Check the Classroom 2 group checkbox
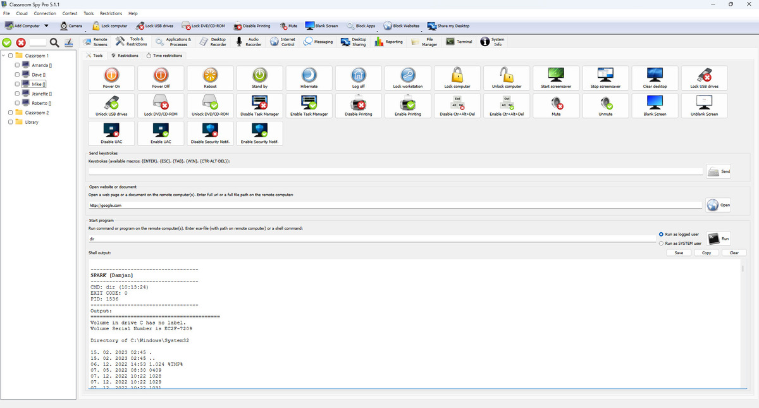 [10, 113]
